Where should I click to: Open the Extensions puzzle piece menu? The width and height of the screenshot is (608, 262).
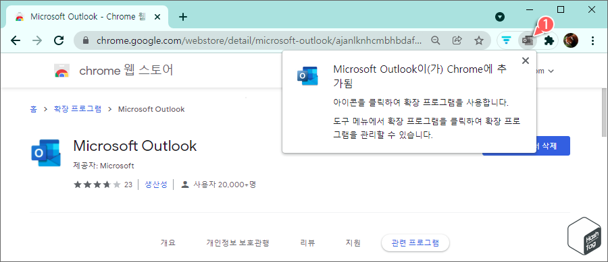pos(549,40)
